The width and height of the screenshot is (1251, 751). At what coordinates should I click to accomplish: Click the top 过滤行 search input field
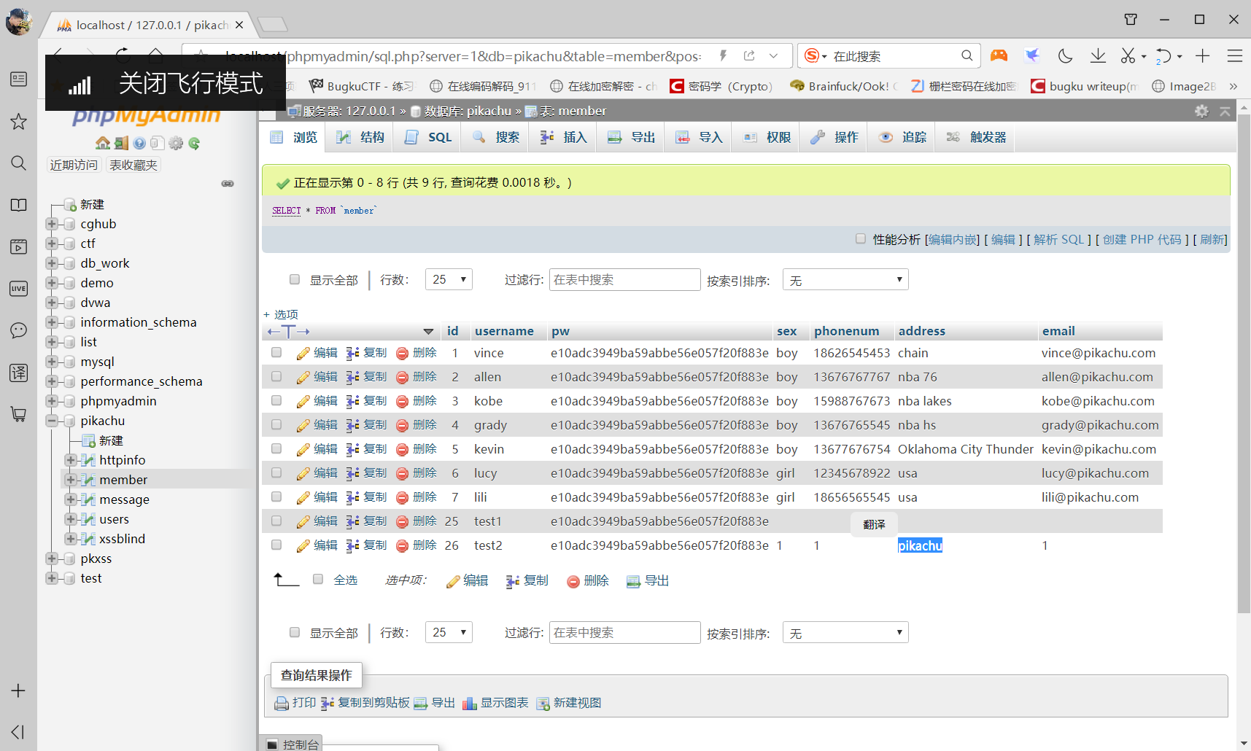point(624,279)
